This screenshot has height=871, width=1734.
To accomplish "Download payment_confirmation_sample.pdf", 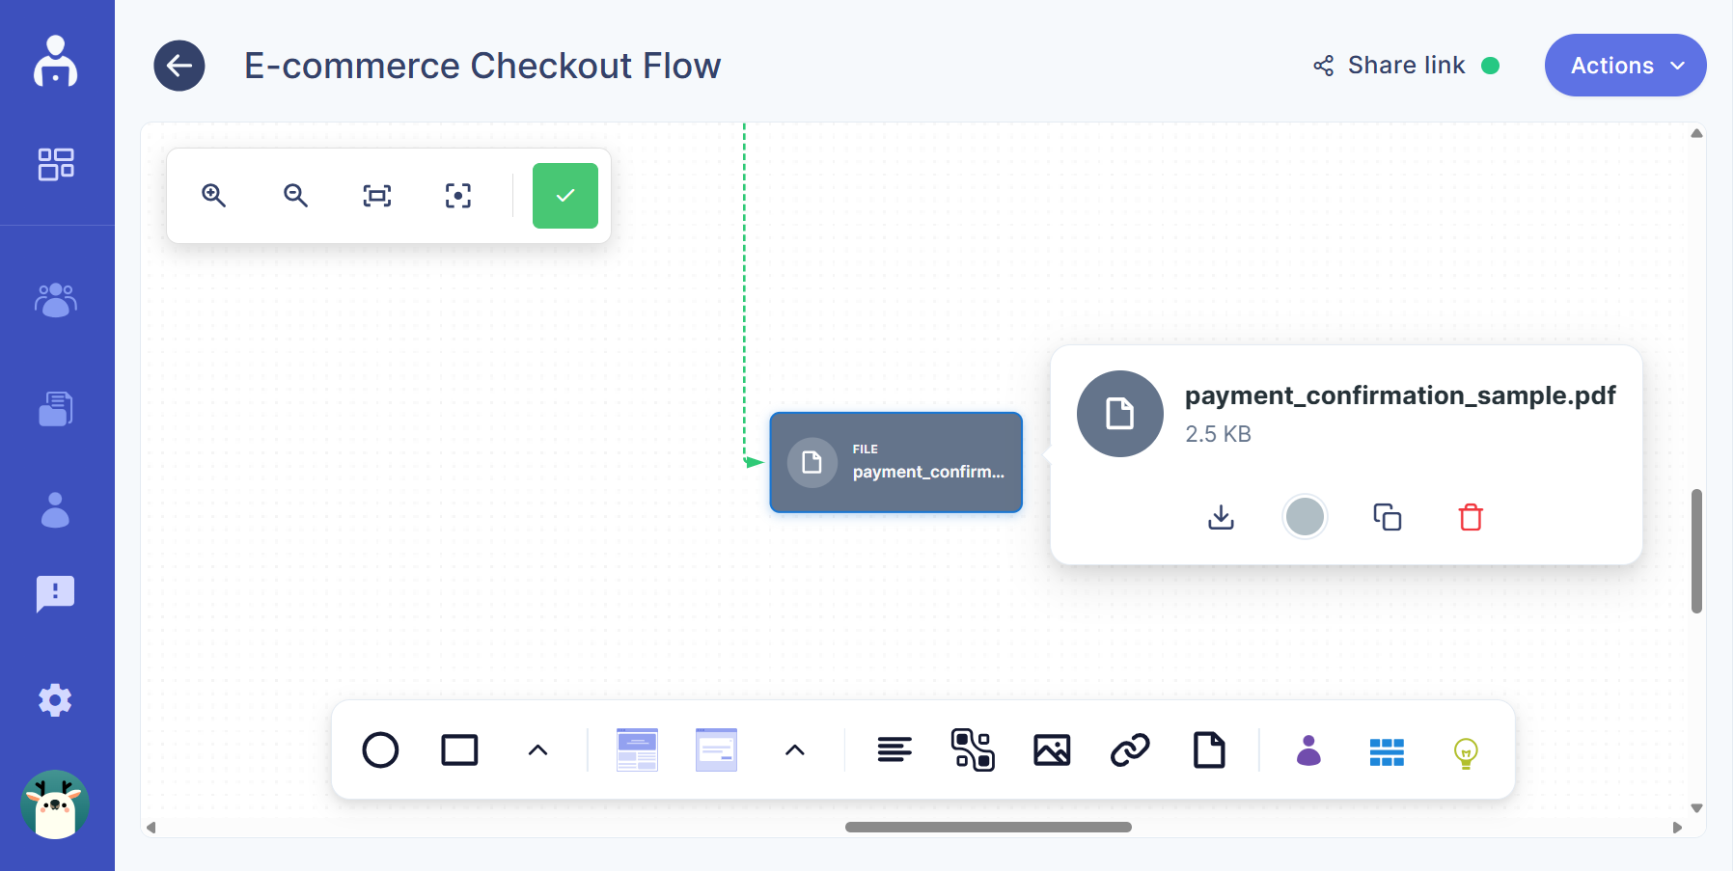I will click(1221, 517).
